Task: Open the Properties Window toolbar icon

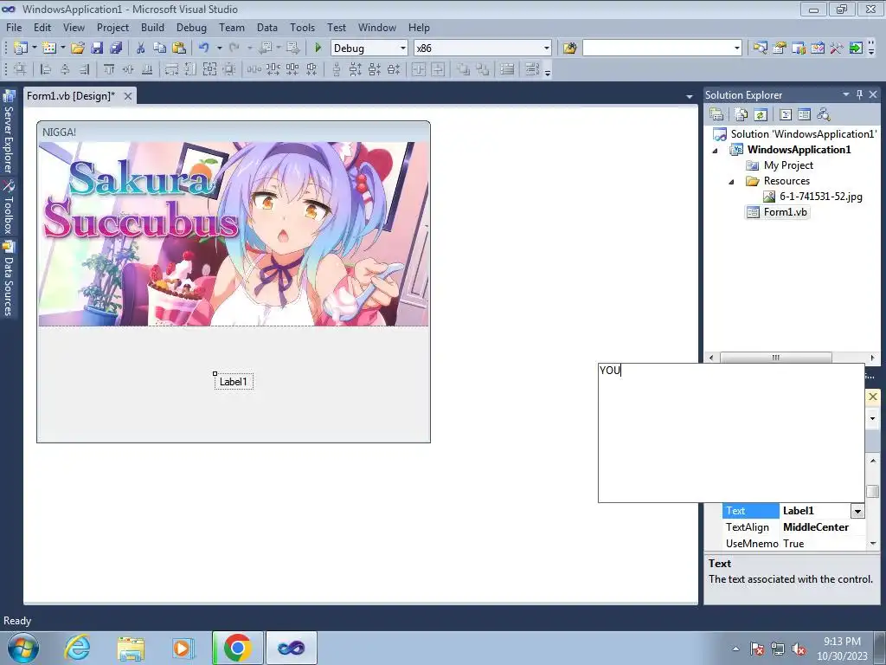Action: [x=780, y=48]
